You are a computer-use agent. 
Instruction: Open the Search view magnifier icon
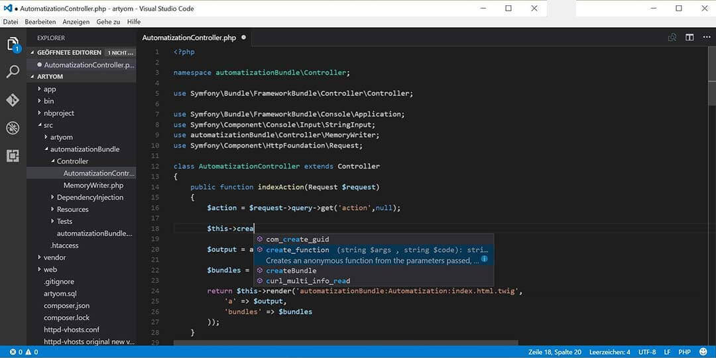[x=13, y=72]
